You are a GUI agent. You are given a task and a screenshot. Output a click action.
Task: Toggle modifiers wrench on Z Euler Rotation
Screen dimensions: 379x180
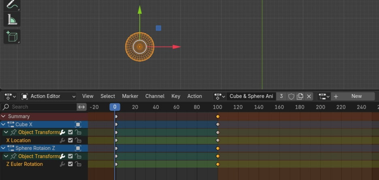pyautogui.click(x=62, y=164)
